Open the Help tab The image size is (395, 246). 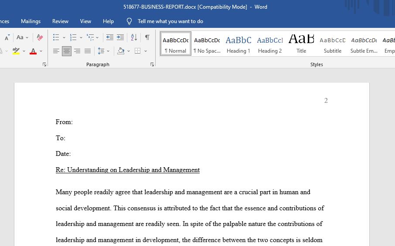(x=108, y=21)
